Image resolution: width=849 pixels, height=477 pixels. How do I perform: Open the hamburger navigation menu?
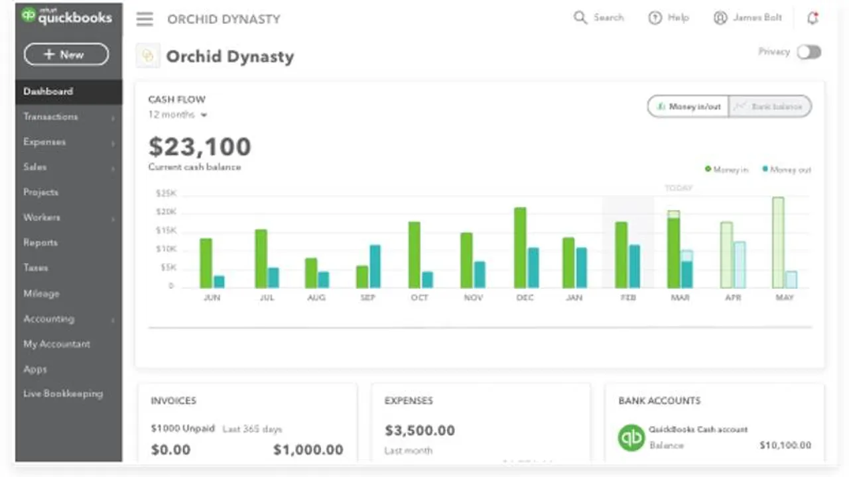tap(145, 19)
